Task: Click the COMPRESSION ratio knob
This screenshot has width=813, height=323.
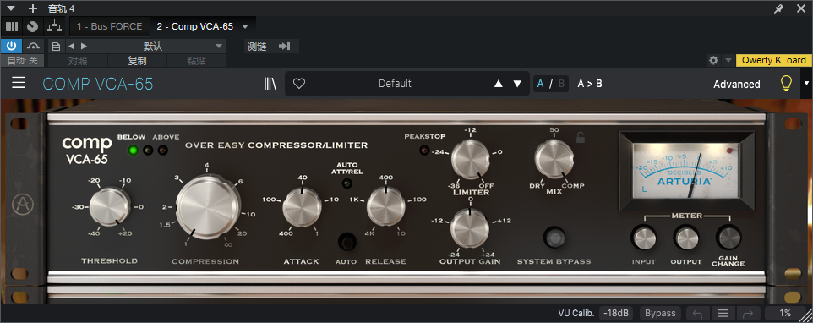Action: pos(208,207)
